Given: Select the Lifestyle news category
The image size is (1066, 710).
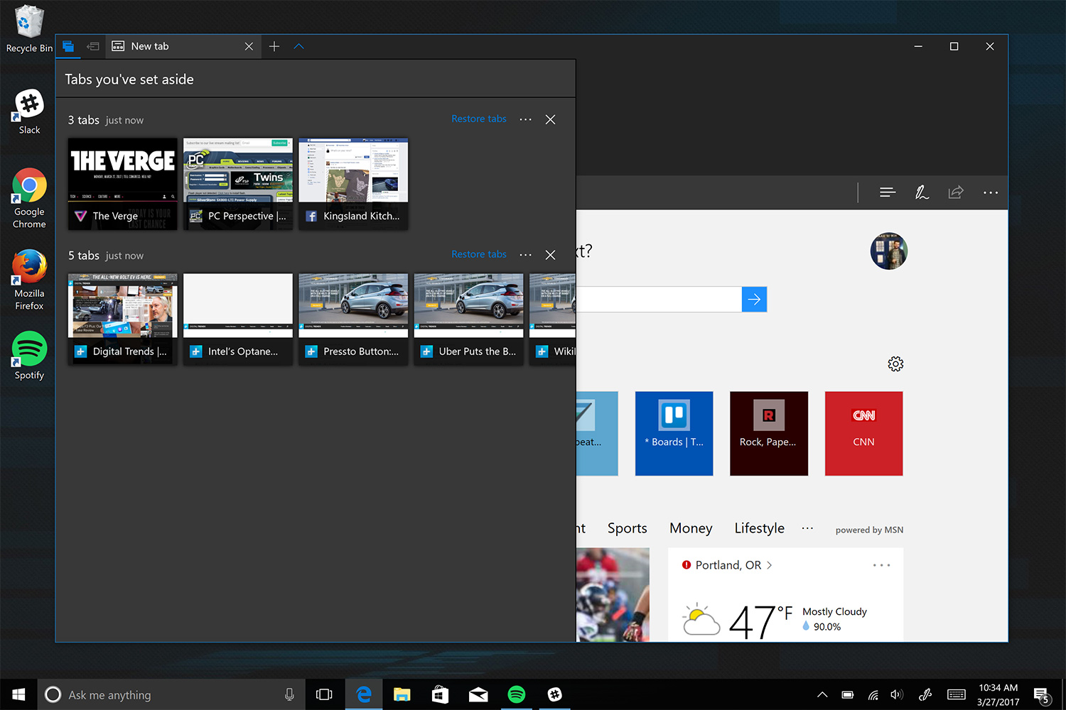Looking at the screenshot, I should pos(759,528).
